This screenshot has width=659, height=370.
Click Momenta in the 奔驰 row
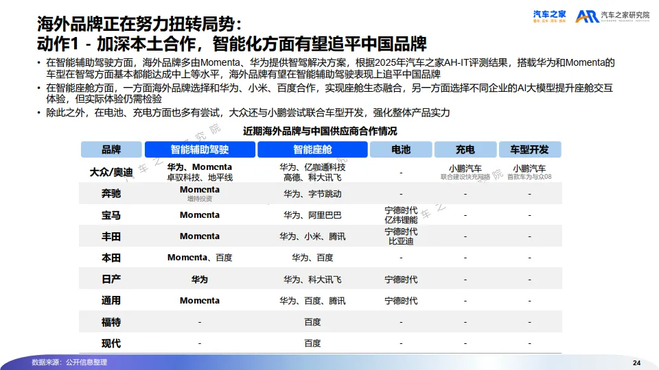click(200, 190)
